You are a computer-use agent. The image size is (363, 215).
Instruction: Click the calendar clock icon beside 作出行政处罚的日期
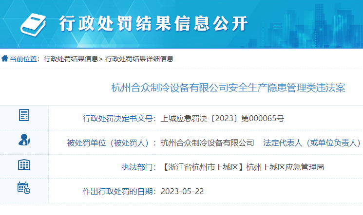tap(24, 188)
